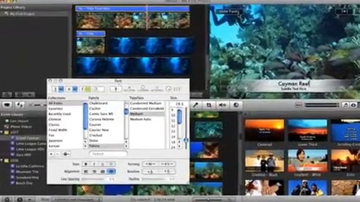Choose Comic Sans MS font family
Screen dimensions: 360x202
pos(101,114)
